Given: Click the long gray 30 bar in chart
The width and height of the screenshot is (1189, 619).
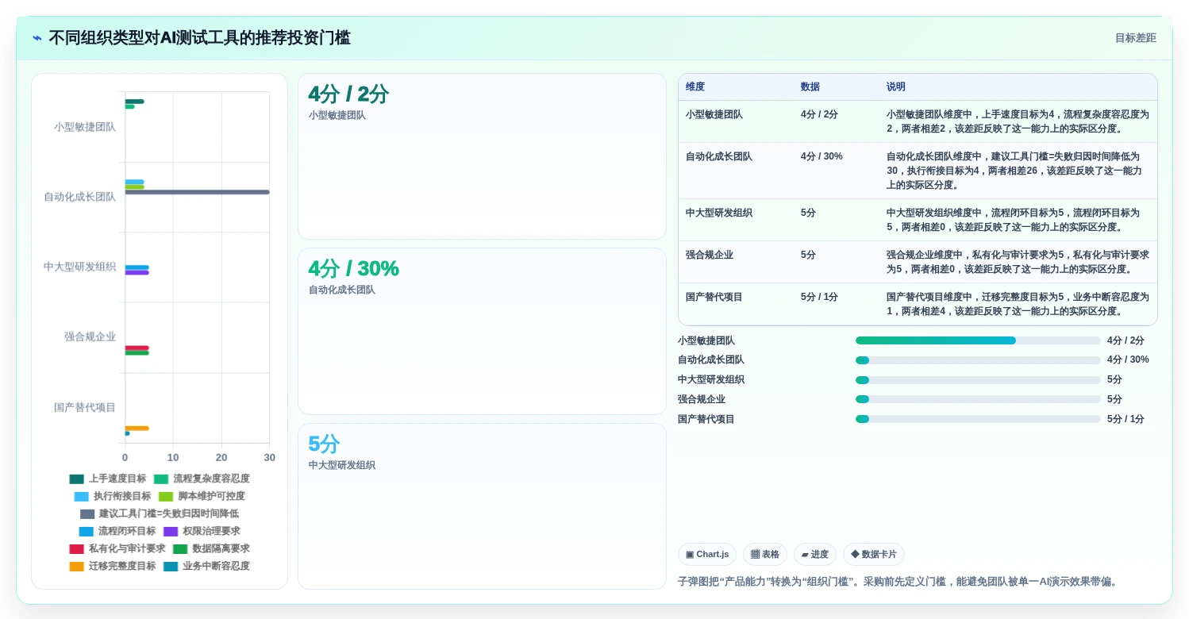Looking at the screenshot, I should tap(197, 192).
